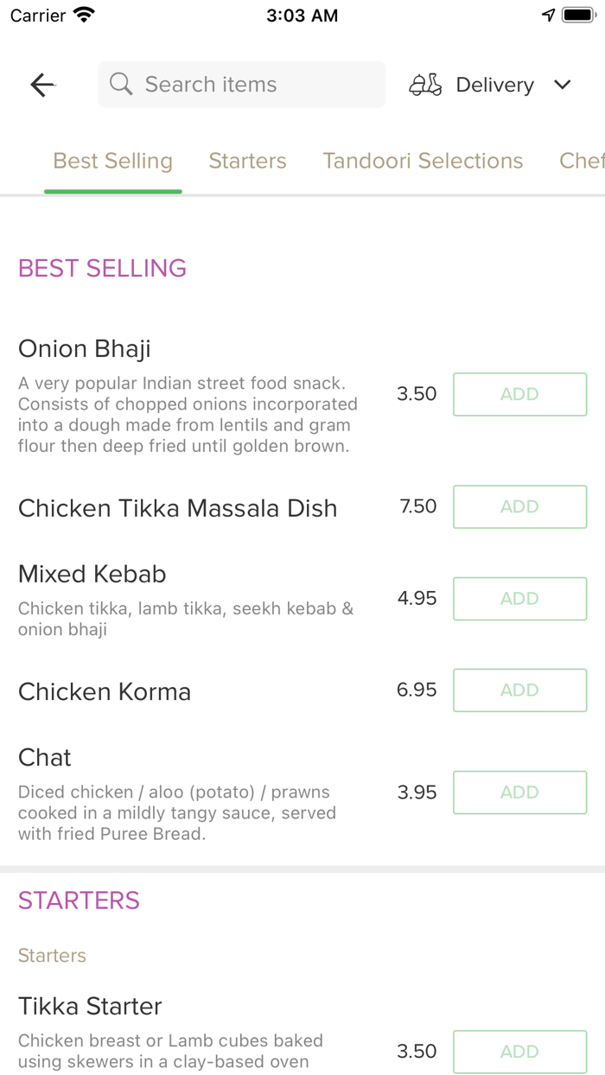Open the Tandoori Selections tab
The width and height of the screenshot is (605, 1075).
tap(422, 161)
